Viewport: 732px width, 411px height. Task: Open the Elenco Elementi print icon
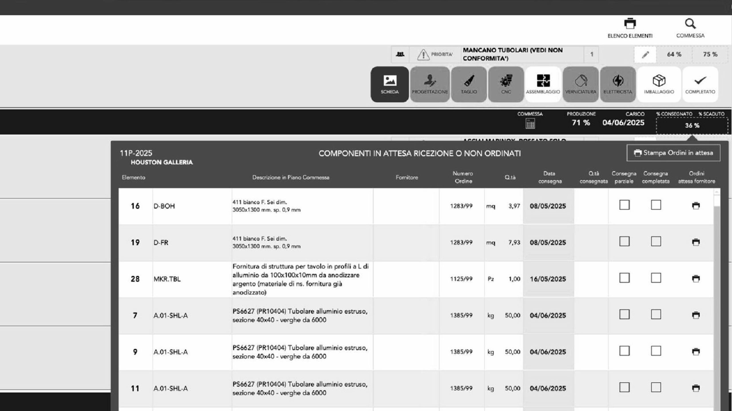[630, 24]
